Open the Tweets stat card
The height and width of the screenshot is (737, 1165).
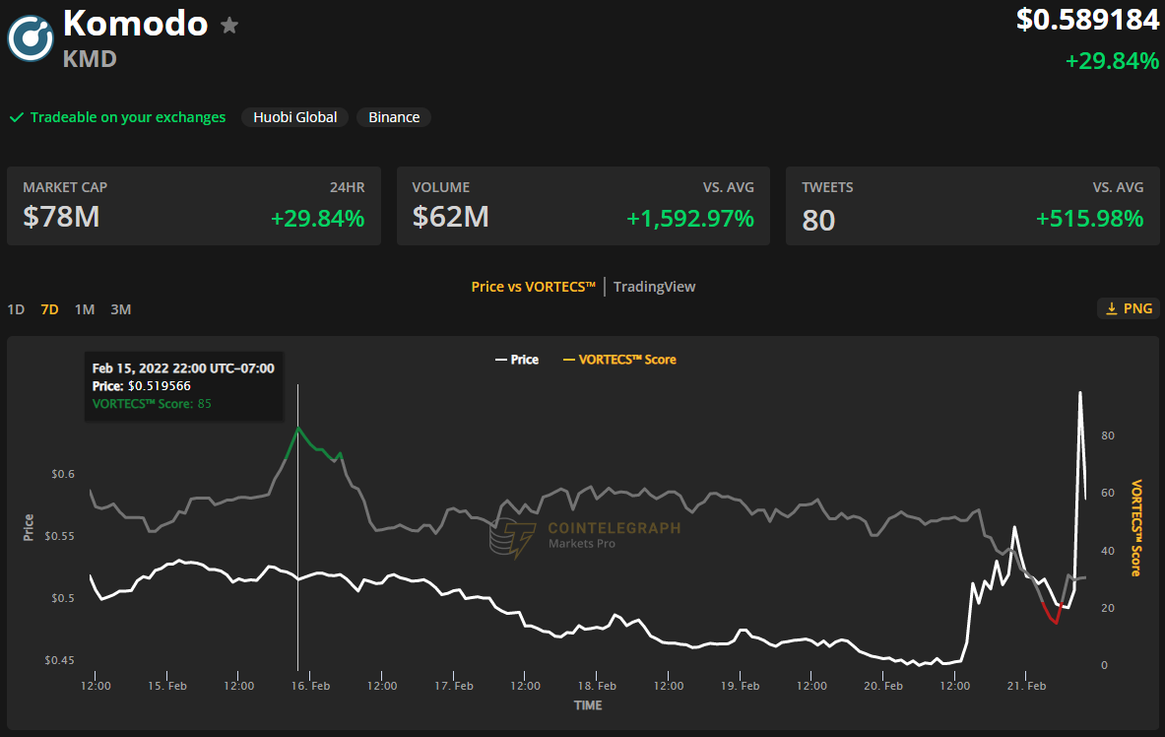coord(972,206)
